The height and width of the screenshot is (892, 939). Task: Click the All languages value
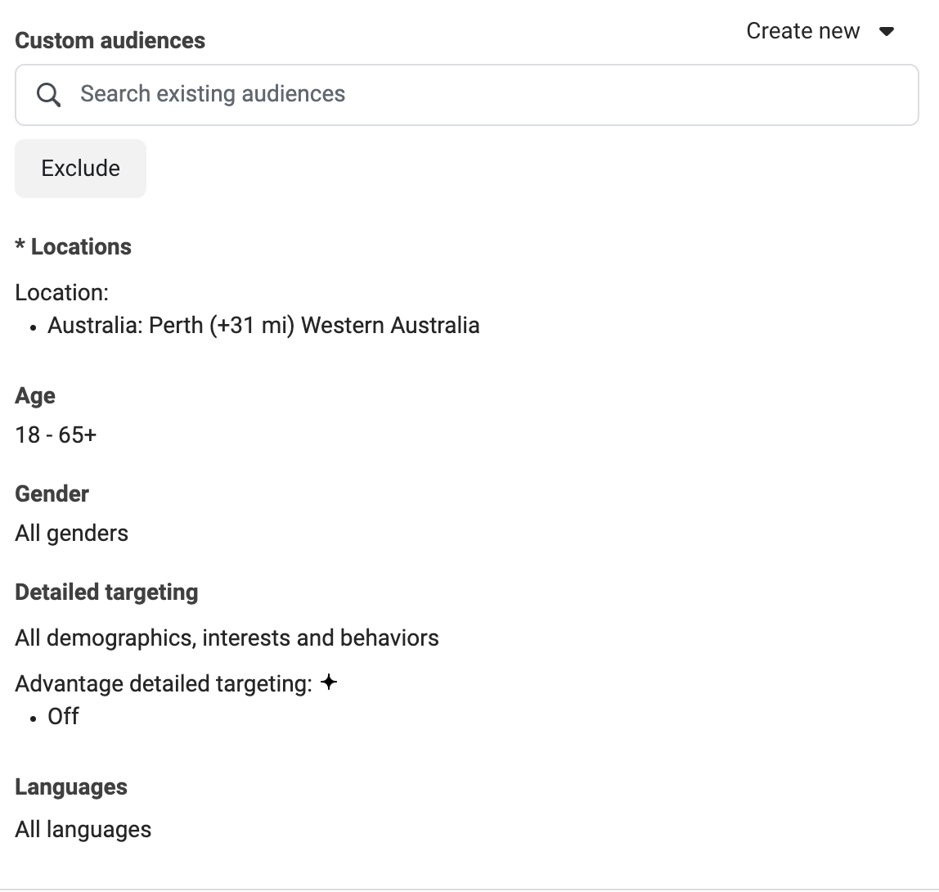coord(83,830)
